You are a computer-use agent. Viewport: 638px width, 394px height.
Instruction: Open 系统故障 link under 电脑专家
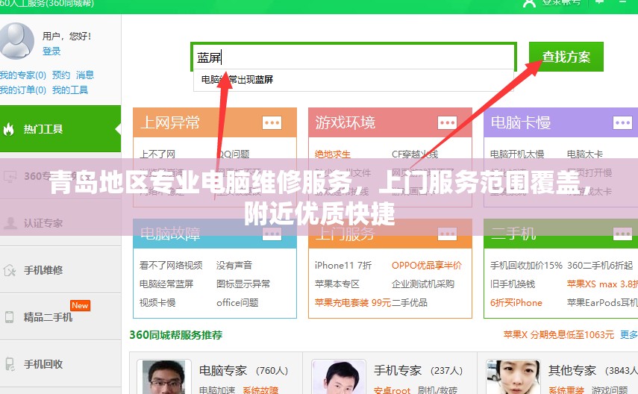(260, 390)
